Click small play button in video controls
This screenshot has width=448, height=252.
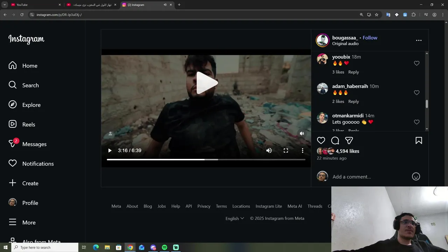point(110,150)
